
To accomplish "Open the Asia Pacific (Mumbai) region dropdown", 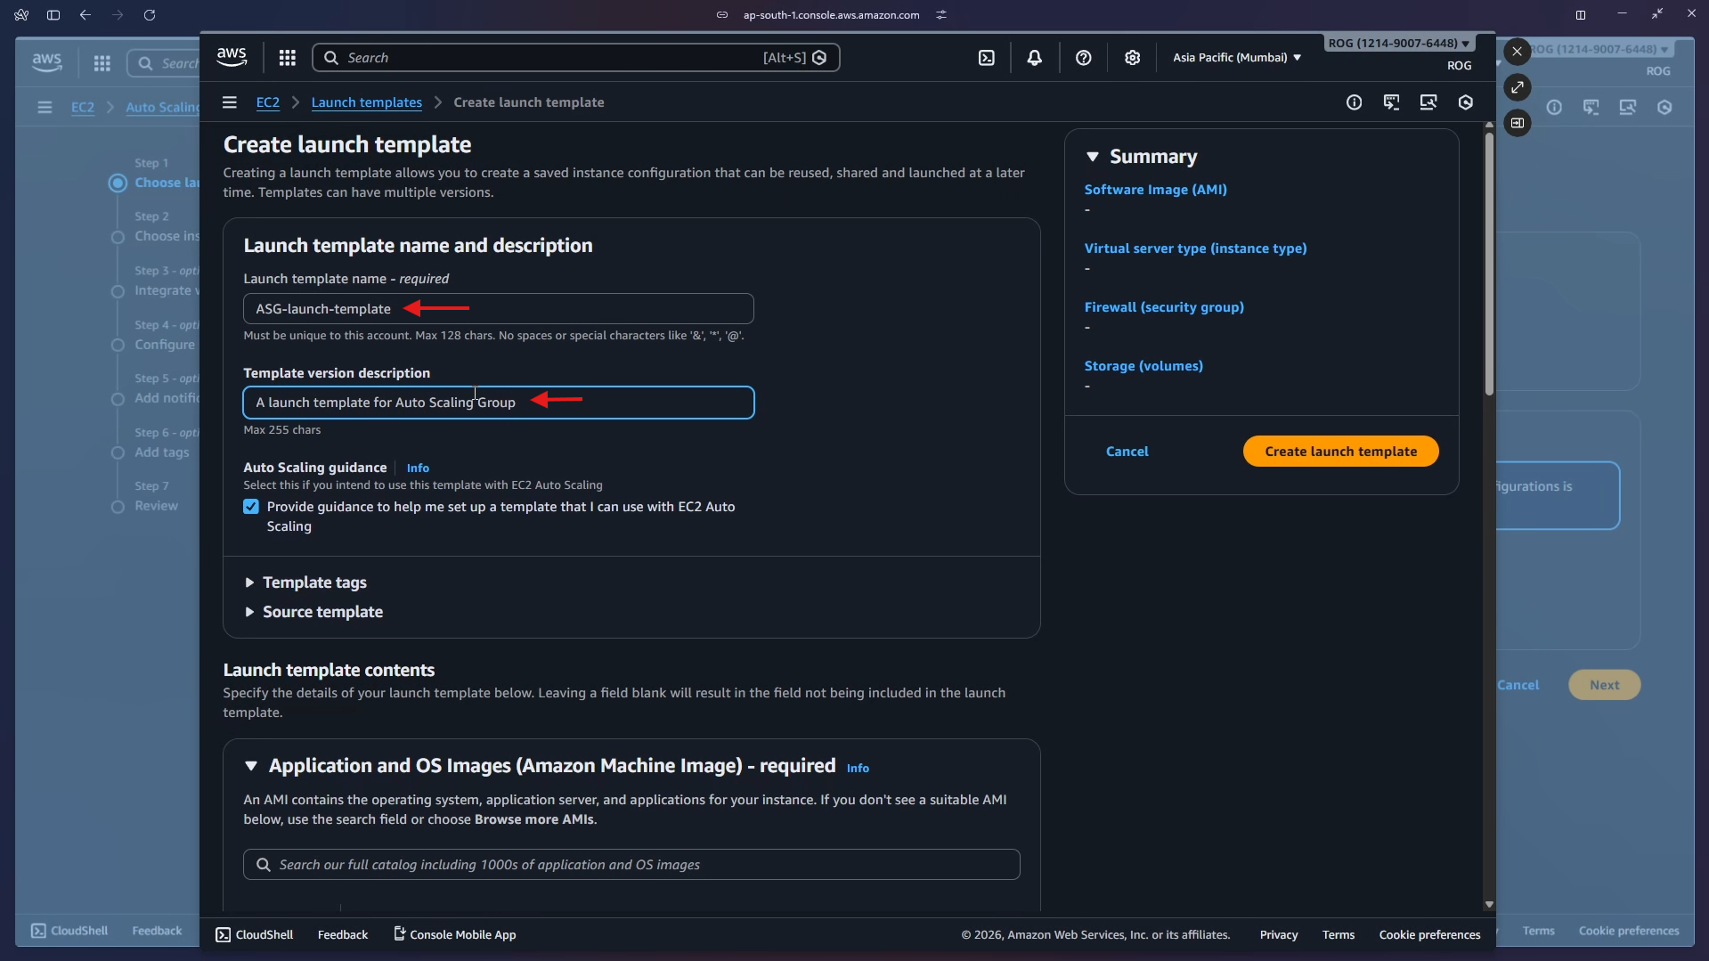I will point(1236,57).
